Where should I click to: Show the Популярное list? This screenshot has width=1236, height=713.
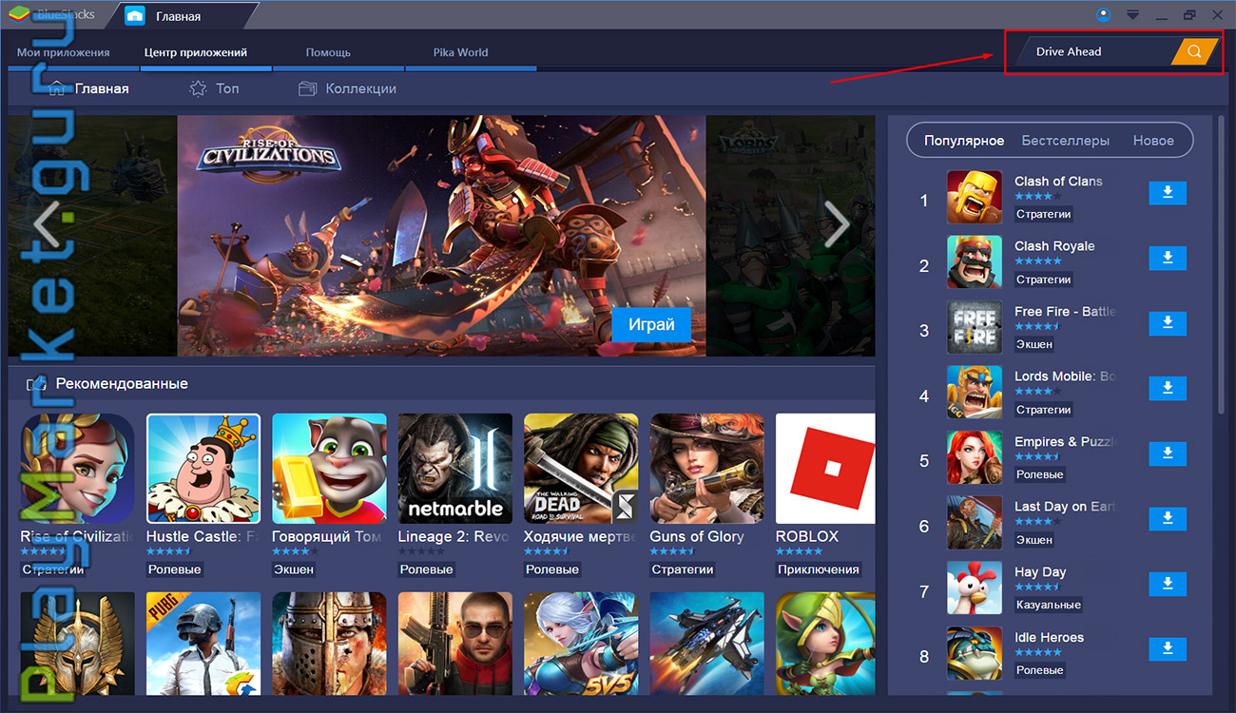point(964,141)
